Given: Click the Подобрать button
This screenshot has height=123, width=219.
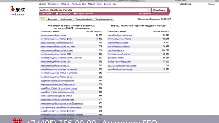Looking at the screenshot, I should click(159, 10).
